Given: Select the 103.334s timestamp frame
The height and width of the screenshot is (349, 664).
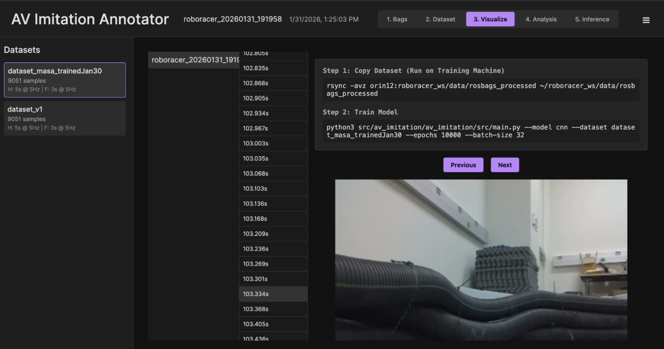Looking at the screenshot, I should [x=273, y=294].
